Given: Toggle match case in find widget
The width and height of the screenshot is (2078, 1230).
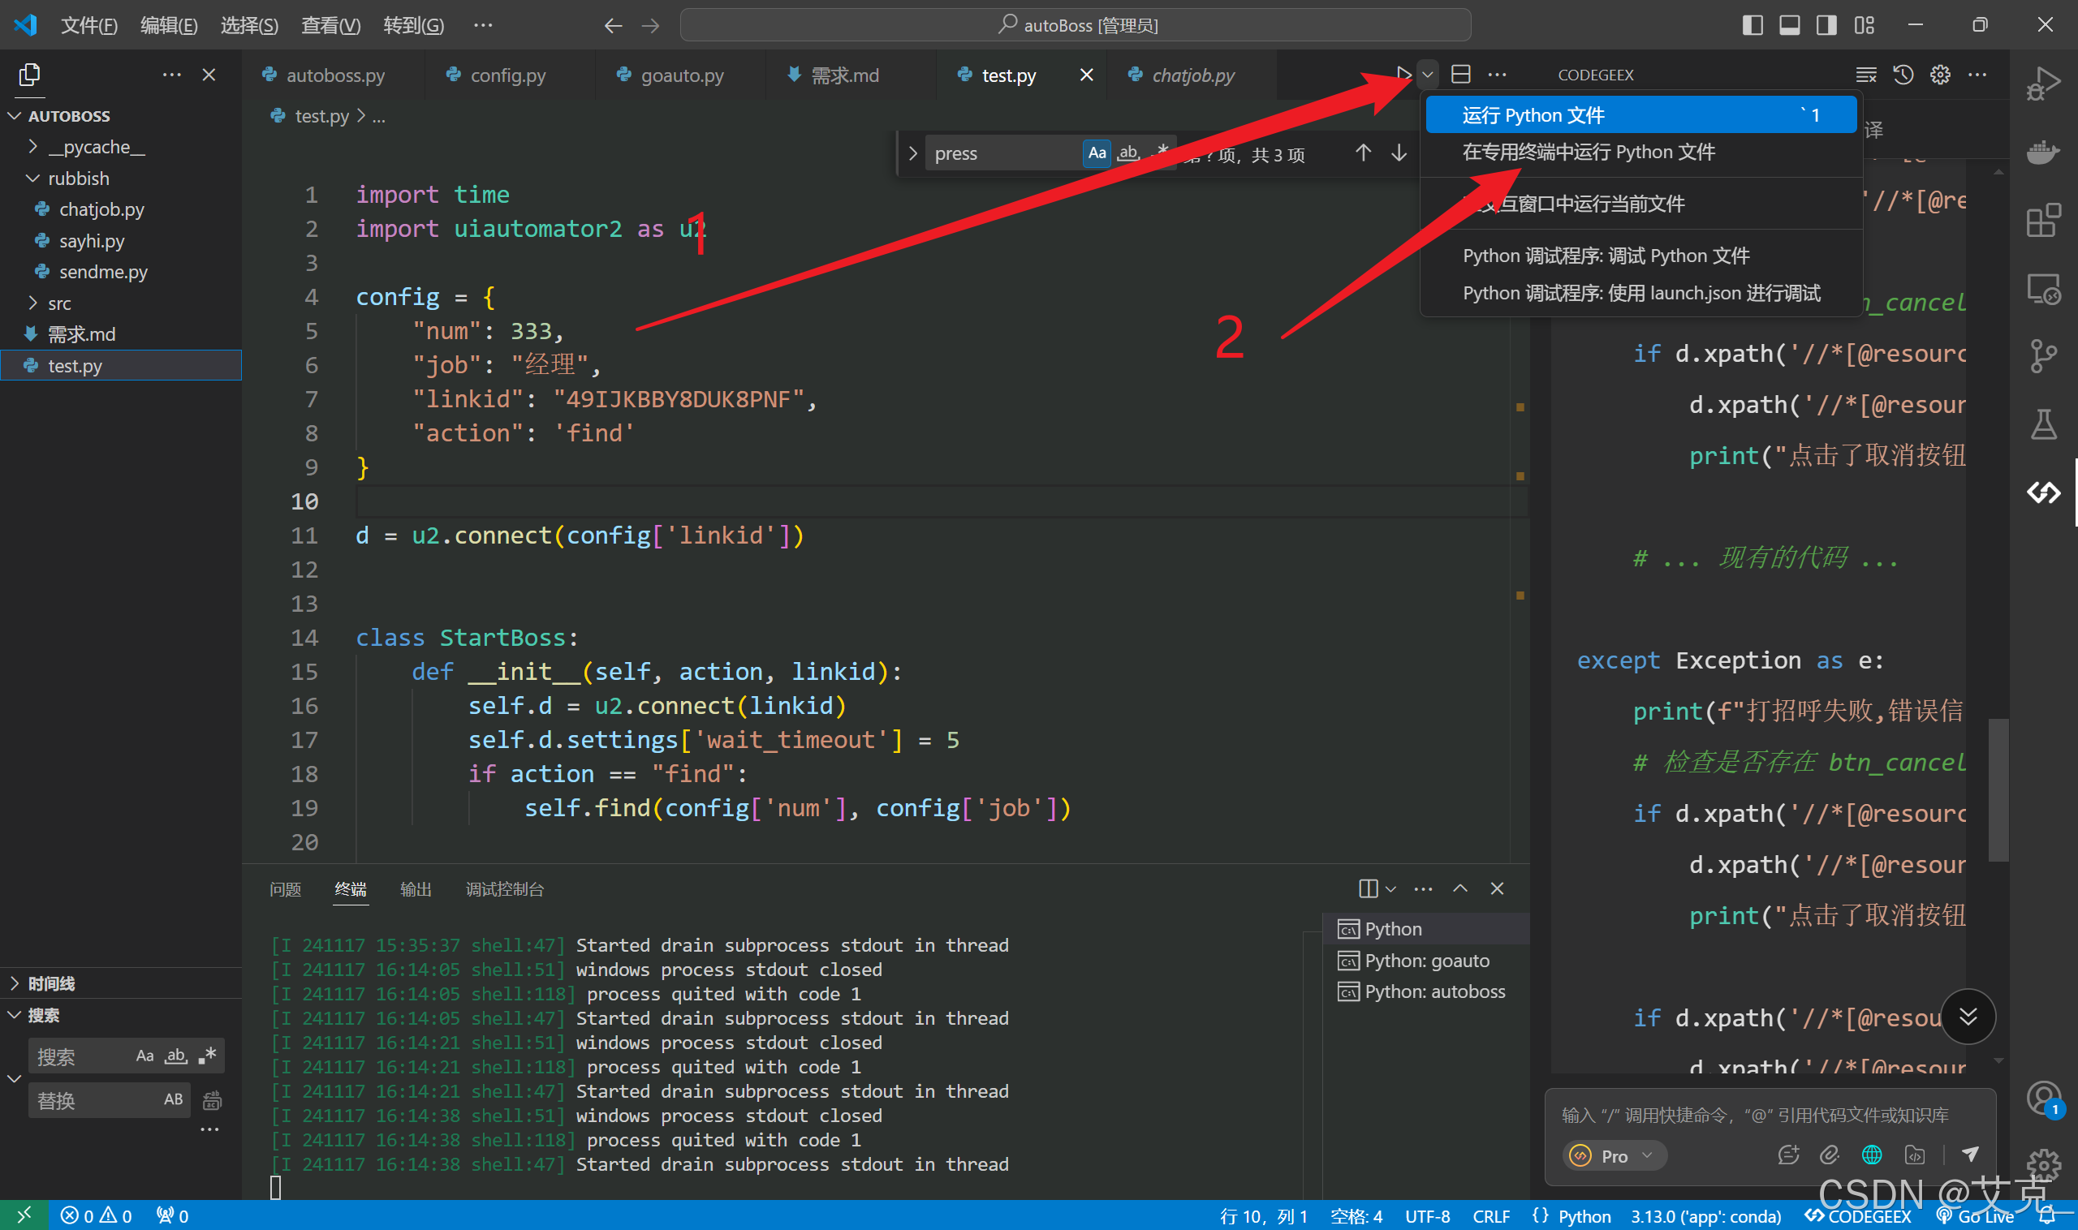Looking at the screenshot, I should pos(1096,153).
